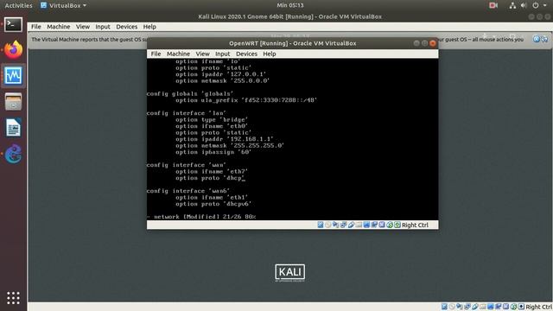The width and height of the screenshot is (553, 311).
Task: Click line option proto 'dhcp' with cursor
Action: coord(210,178)
